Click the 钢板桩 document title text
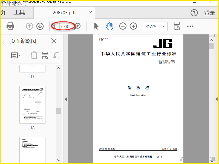Image resolution: width=219 pixels, height=164 pixels. coord(138,87)
